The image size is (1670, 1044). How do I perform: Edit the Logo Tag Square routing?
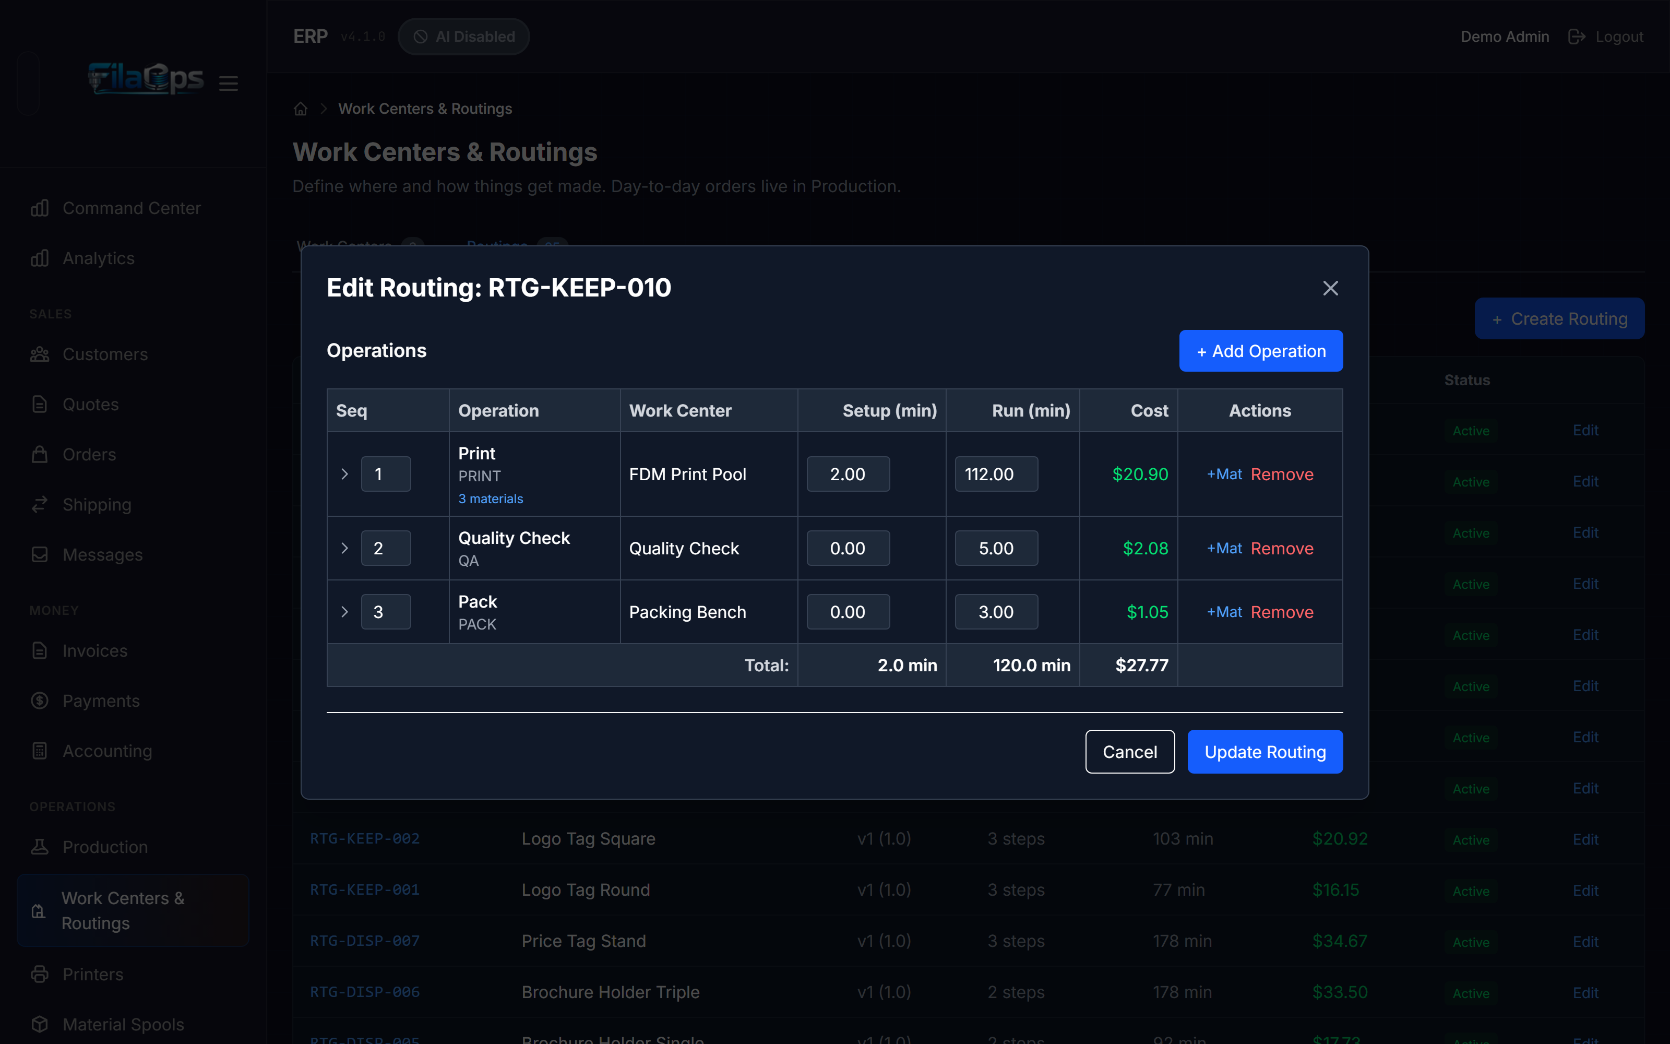click(x=1585, y=839)
